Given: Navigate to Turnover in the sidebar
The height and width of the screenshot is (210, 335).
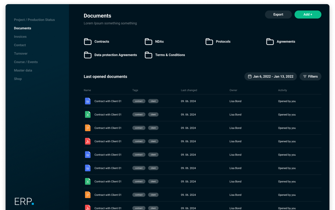Looking at the screenshot, I should click(x=21, y=54).
